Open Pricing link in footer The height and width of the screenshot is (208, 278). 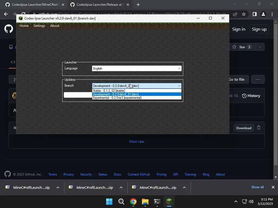[161, 174]
